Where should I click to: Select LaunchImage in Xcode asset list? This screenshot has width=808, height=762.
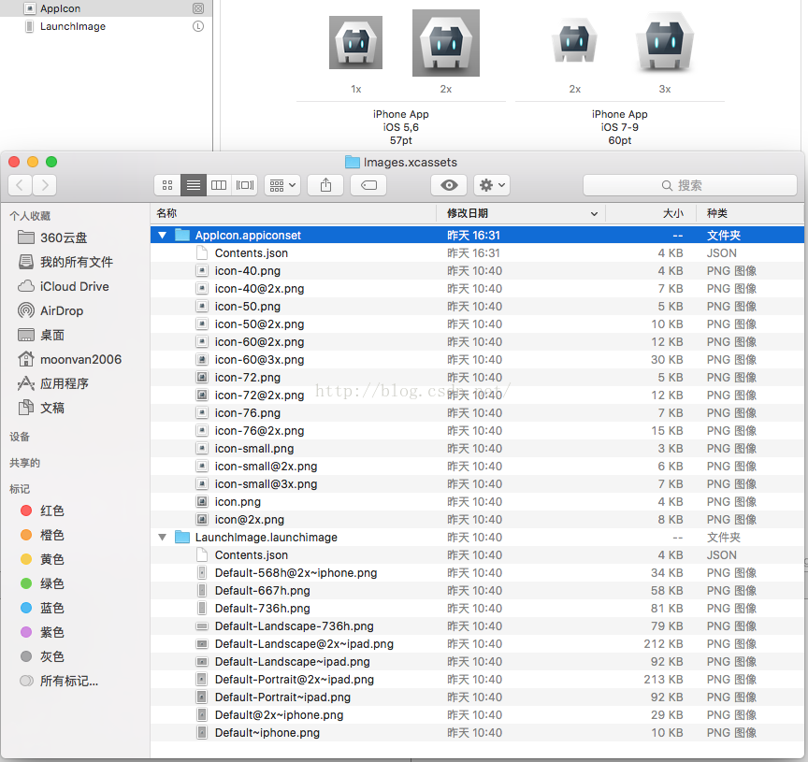point(106,26)
